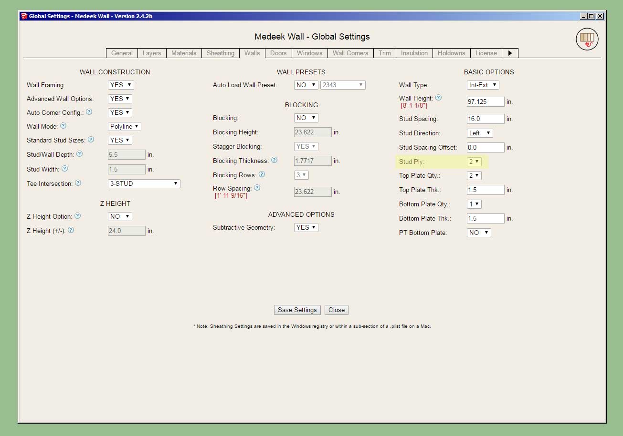Open help icon for Stud Width
This screenshot has height=436, width=623.
[65, 168]
